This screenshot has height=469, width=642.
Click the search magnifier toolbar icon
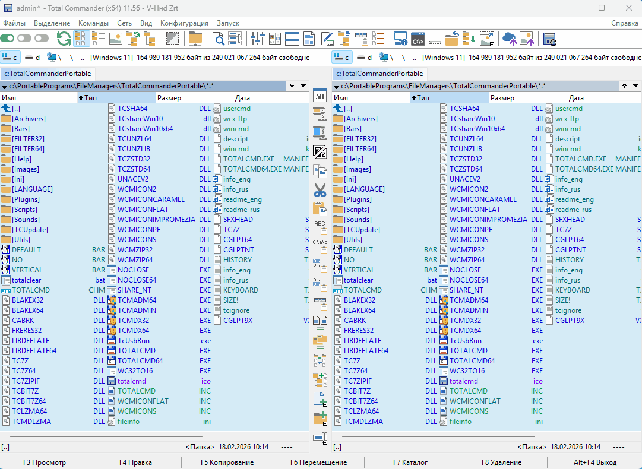click(219, 39)
